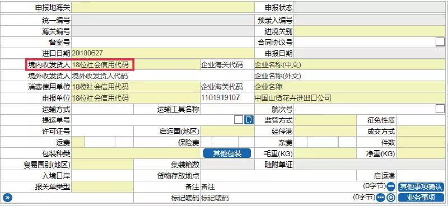Focus the 报关单类型 field
Image resolution: width=448 pixels, height=206 pixels.
pos(102,186)
